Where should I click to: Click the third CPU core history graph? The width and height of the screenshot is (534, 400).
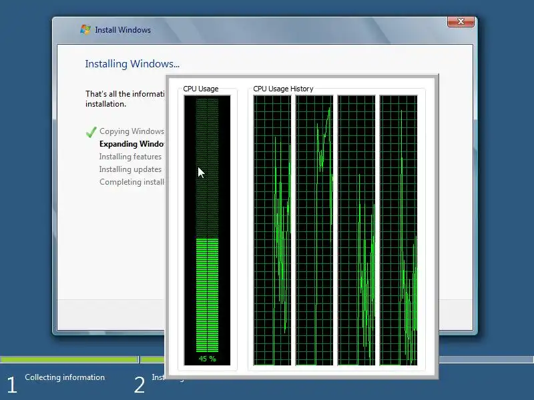click(x=356, y=230)
